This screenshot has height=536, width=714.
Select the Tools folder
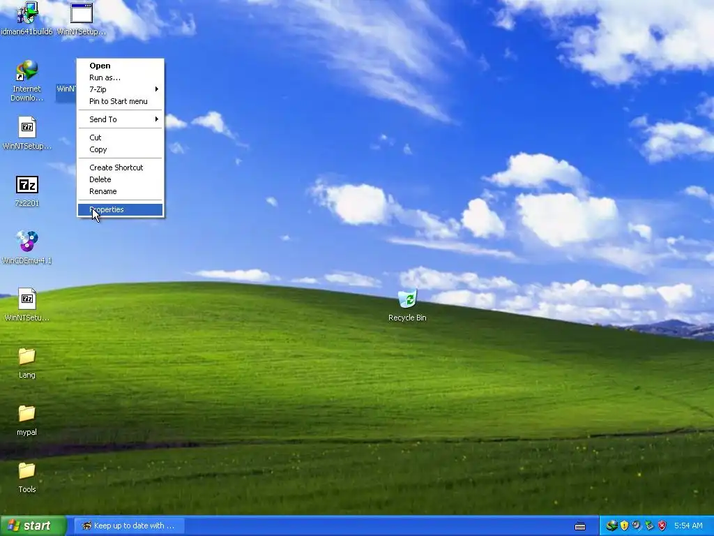pyautogui.click(x=27, y=477)
